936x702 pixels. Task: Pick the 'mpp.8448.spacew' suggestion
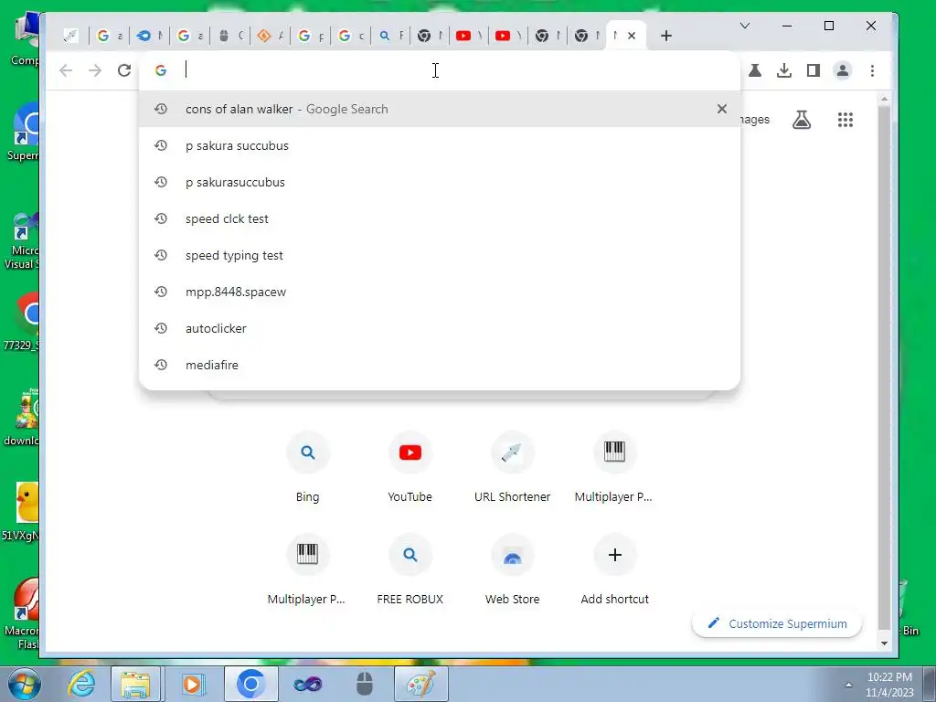[440, 292]
